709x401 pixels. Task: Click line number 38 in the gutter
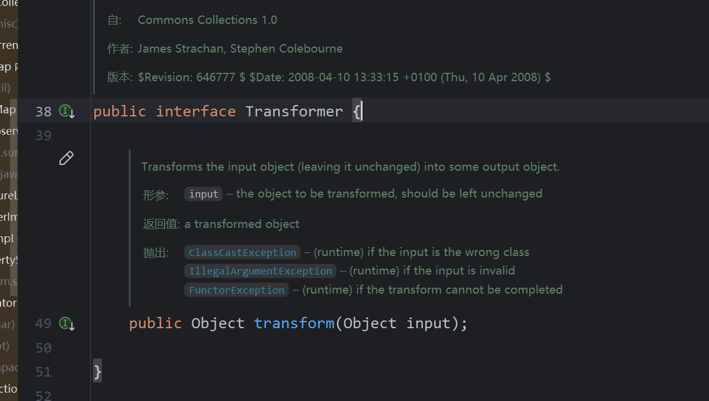coord(44,112)
